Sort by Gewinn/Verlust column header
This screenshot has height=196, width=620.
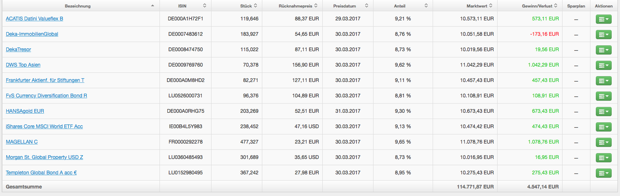pos(540,6)
